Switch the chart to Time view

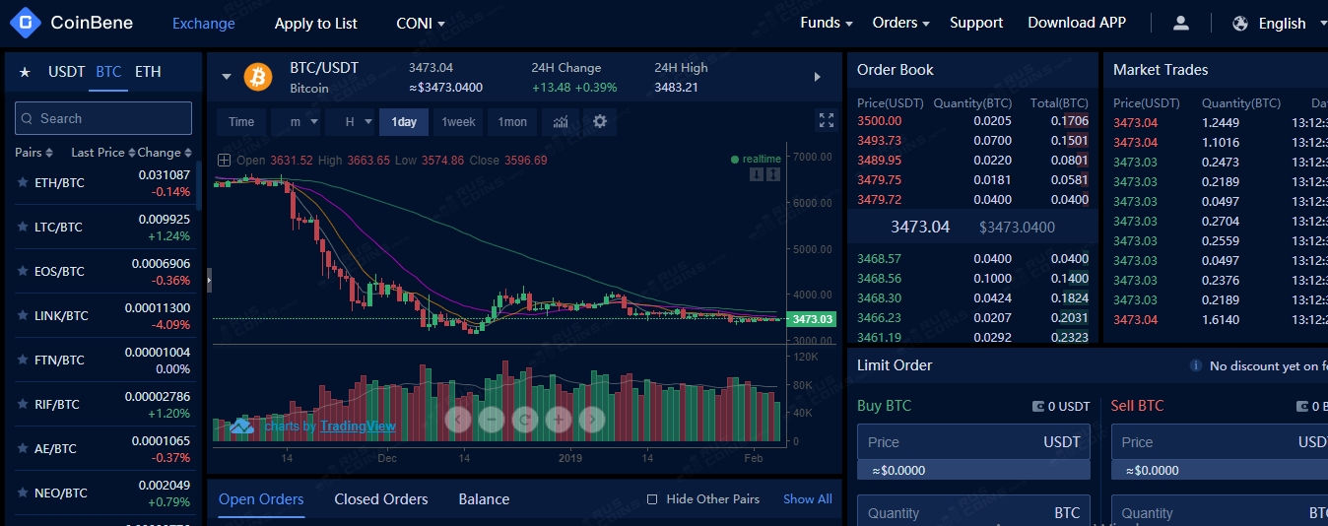[241, 122]
